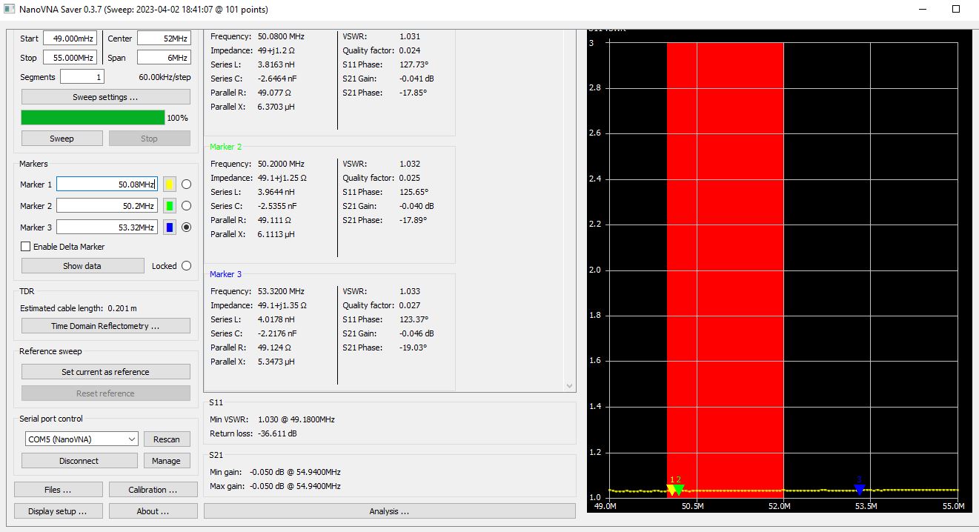Select the Locked radio button
The image size is (979, 532).
tap(186, 266)
